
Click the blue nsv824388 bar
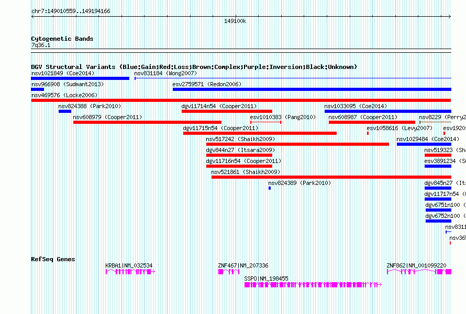click(x=65, y=111)
